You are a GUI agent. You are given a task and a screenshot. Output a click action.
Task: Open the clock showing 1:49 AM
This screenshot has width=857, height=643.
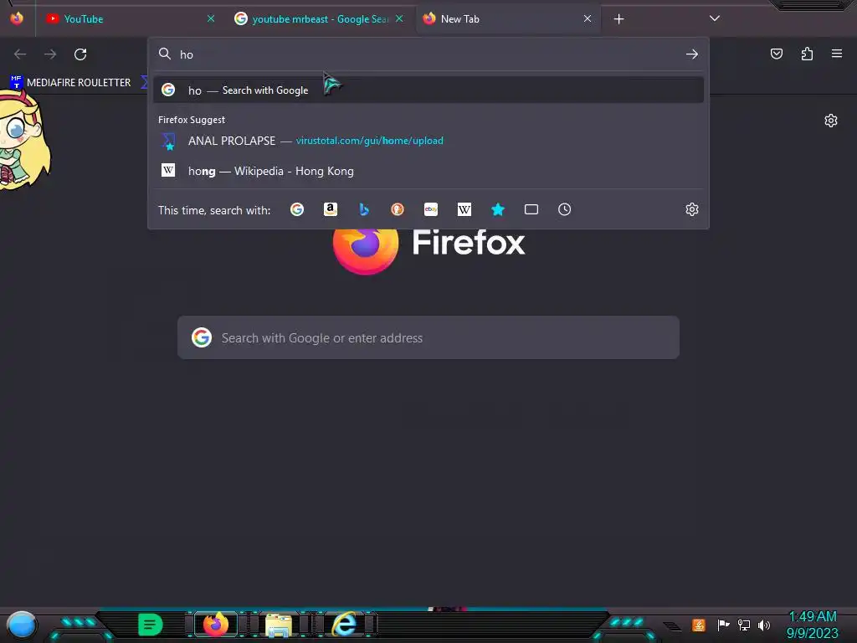click(x=812, y=625)
